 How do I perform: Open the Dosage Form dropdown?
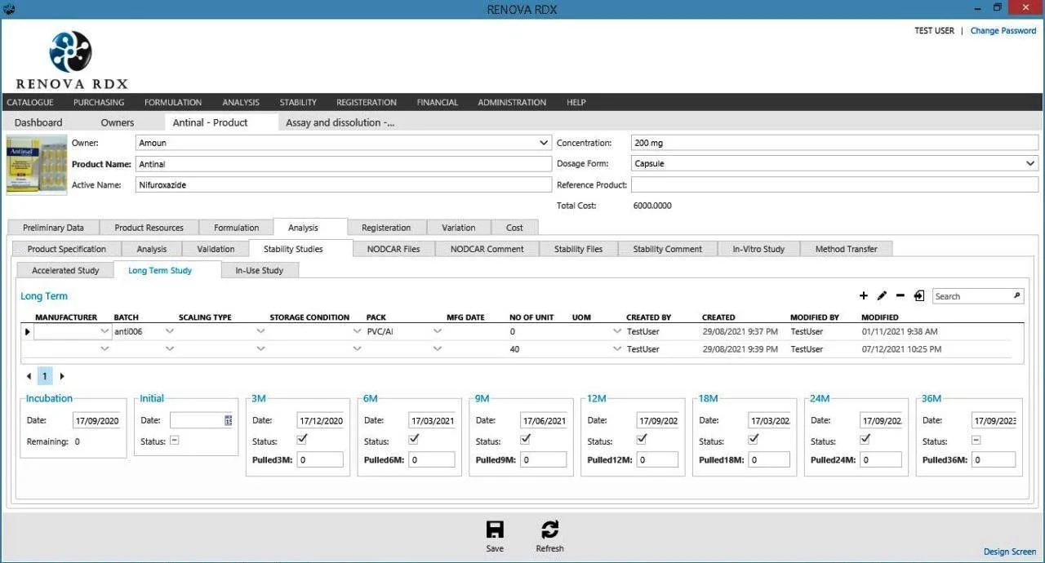tap(1031, 163)
